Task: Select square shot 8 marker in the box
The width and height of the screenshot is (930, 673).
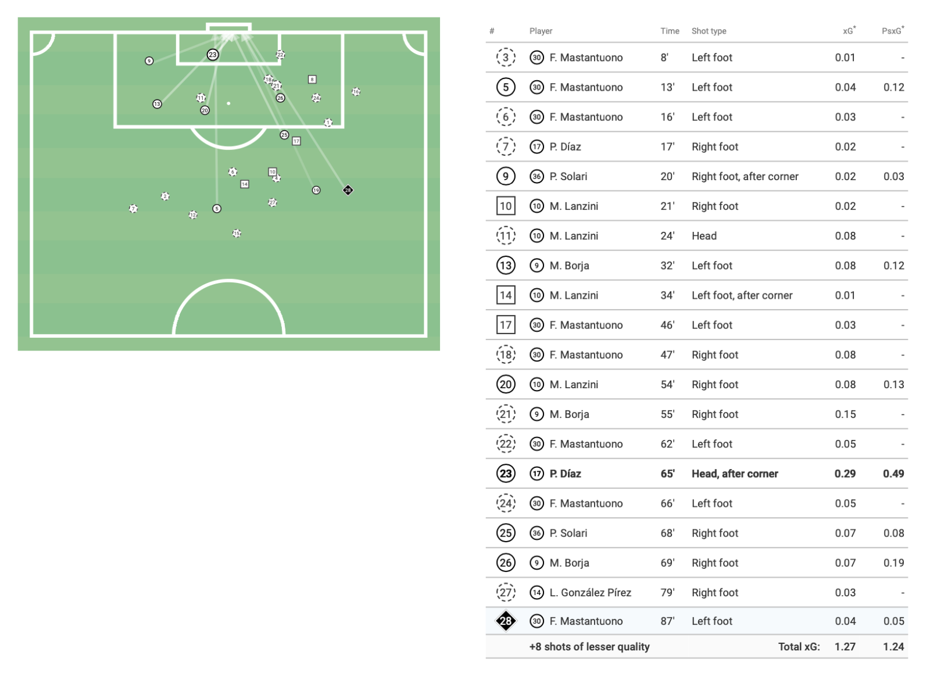Action: point(312,80)
